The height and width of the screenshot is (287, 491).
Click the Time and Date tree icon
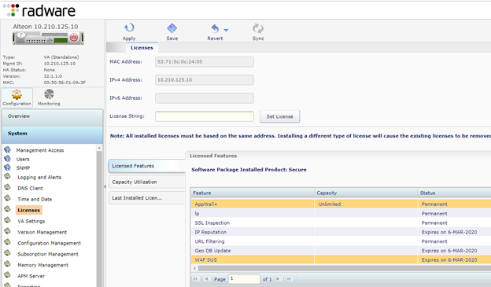click(x=8, y=198)
